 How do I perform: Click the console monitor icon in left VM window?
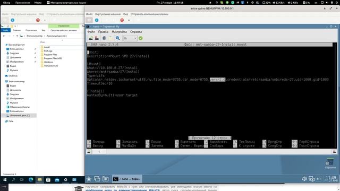click(5, 20)
